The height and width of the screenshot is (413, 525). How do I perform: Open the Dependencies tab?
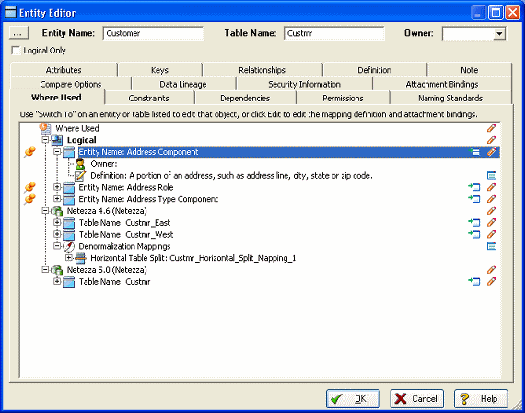(245, 98)
